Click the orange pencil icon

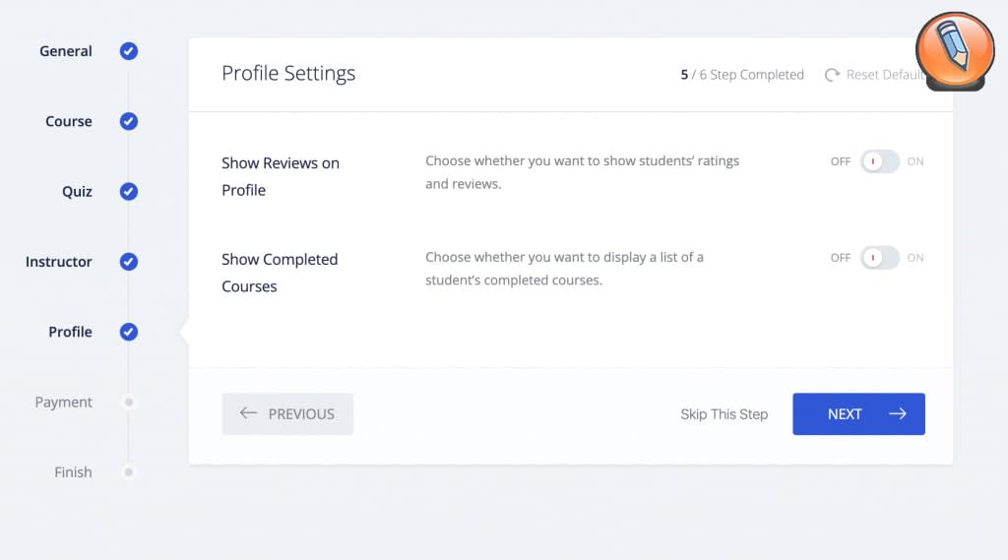pyautogui.click(x=954, y=50)
